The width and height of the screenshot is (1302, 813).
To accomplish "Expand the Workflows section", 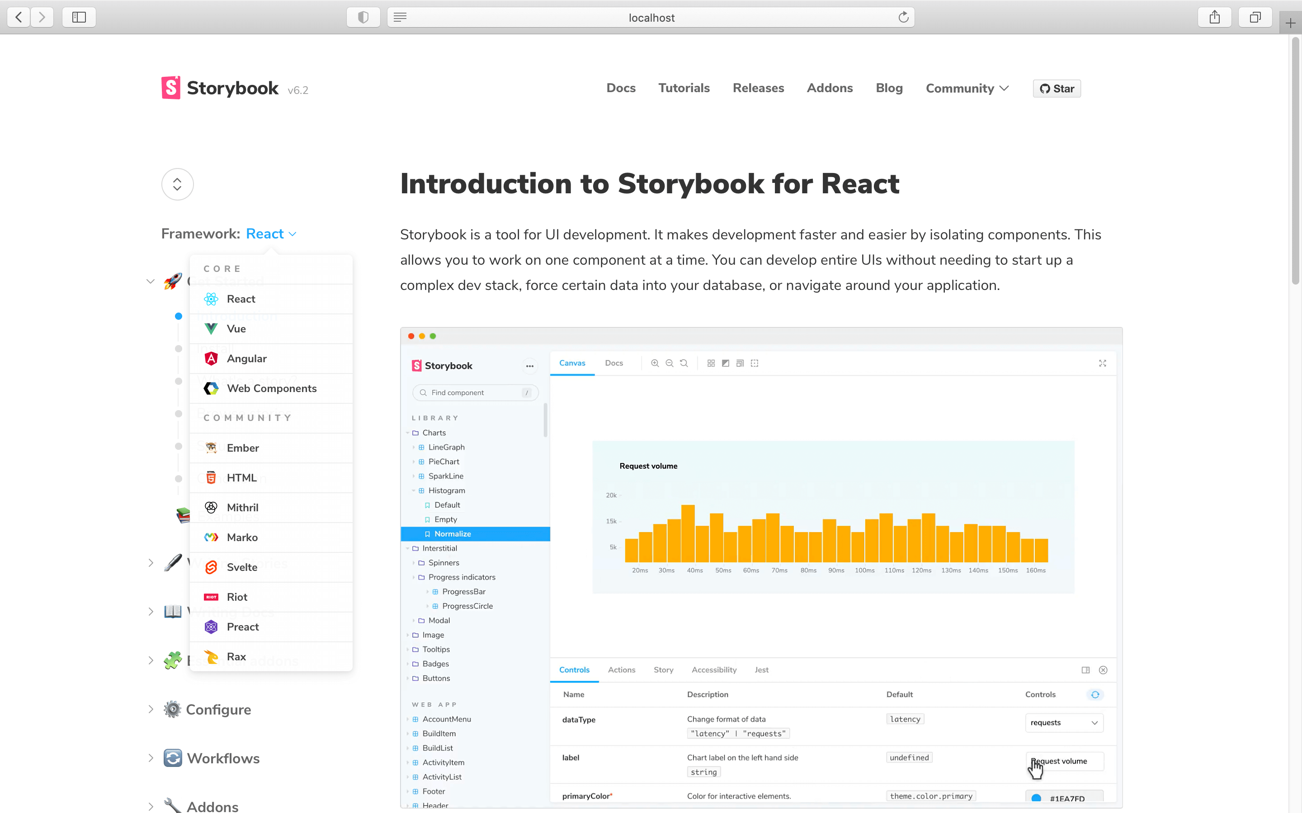I will (151, 758).
